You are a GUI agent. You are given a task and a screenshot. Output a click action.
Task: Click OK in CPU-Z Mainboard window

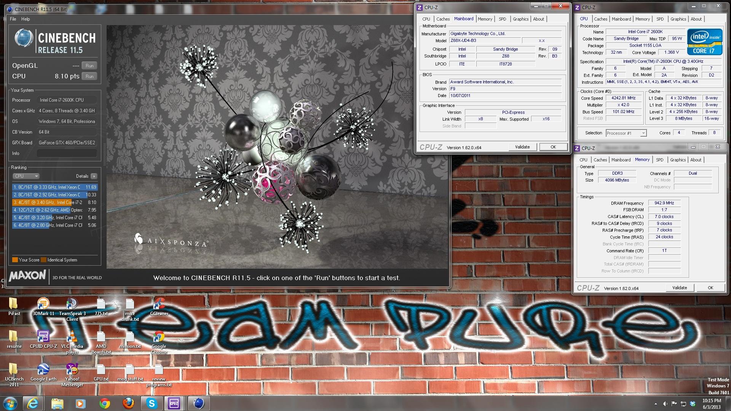point(553,147)
